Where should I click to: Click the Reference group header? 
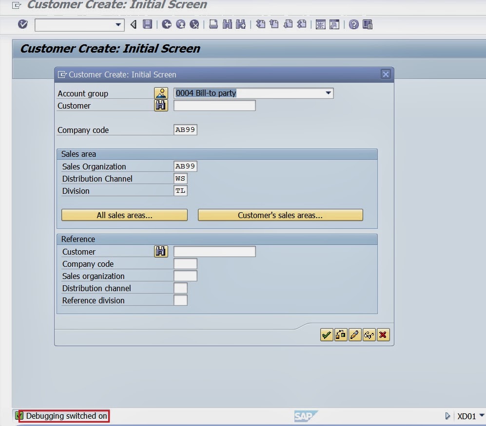pyautogui.click(x=217, y=240)
